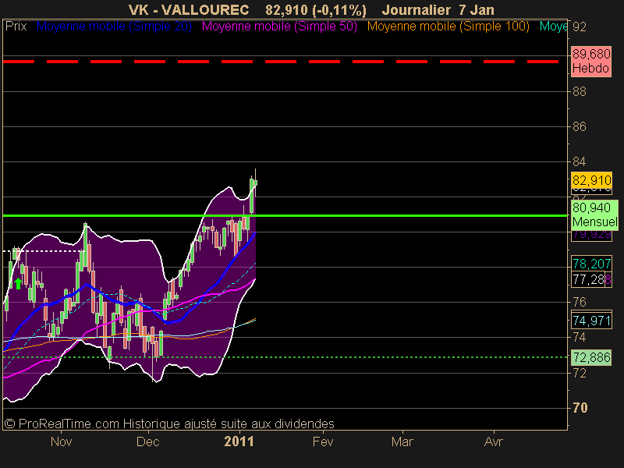Click the 'Fev' time axis label
Image resolution: width=624 pixels, height=468 pixels.
point(323,441)
